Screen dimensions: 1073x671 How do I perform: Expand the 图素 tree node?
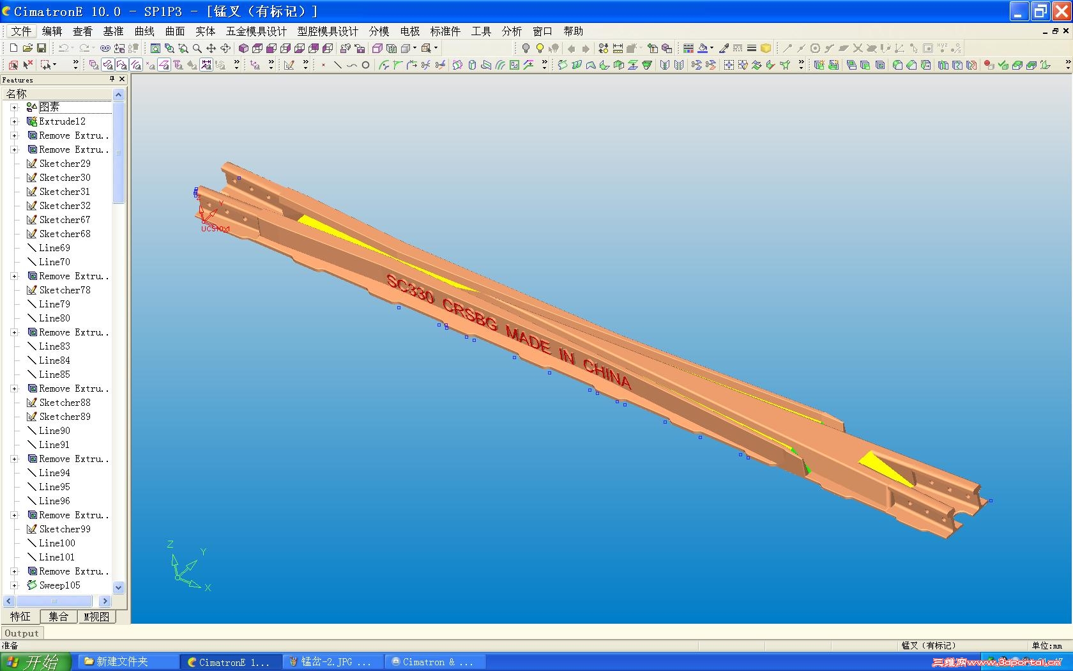[14, 107]
